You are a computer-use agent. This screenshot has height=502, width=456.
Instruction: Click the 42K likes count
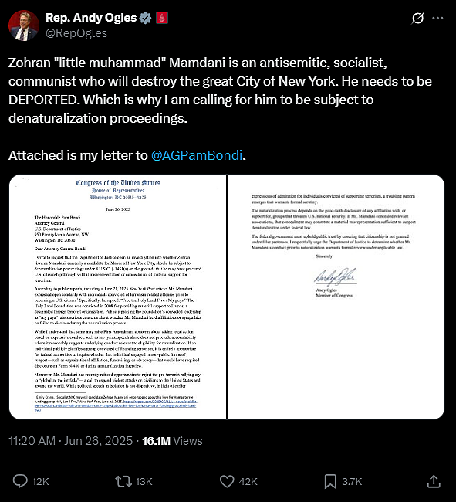pos(248,481)
